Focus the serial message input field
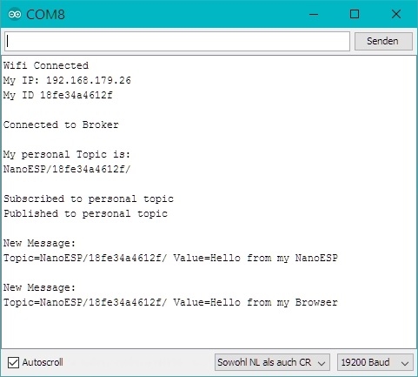This screenshot has width=418, height=377. 177,41
